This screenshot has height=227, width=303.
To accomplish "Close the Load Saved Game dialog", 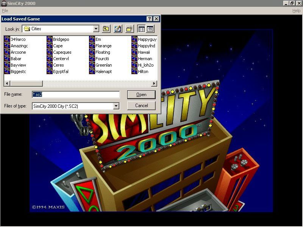I will point(156,19).
